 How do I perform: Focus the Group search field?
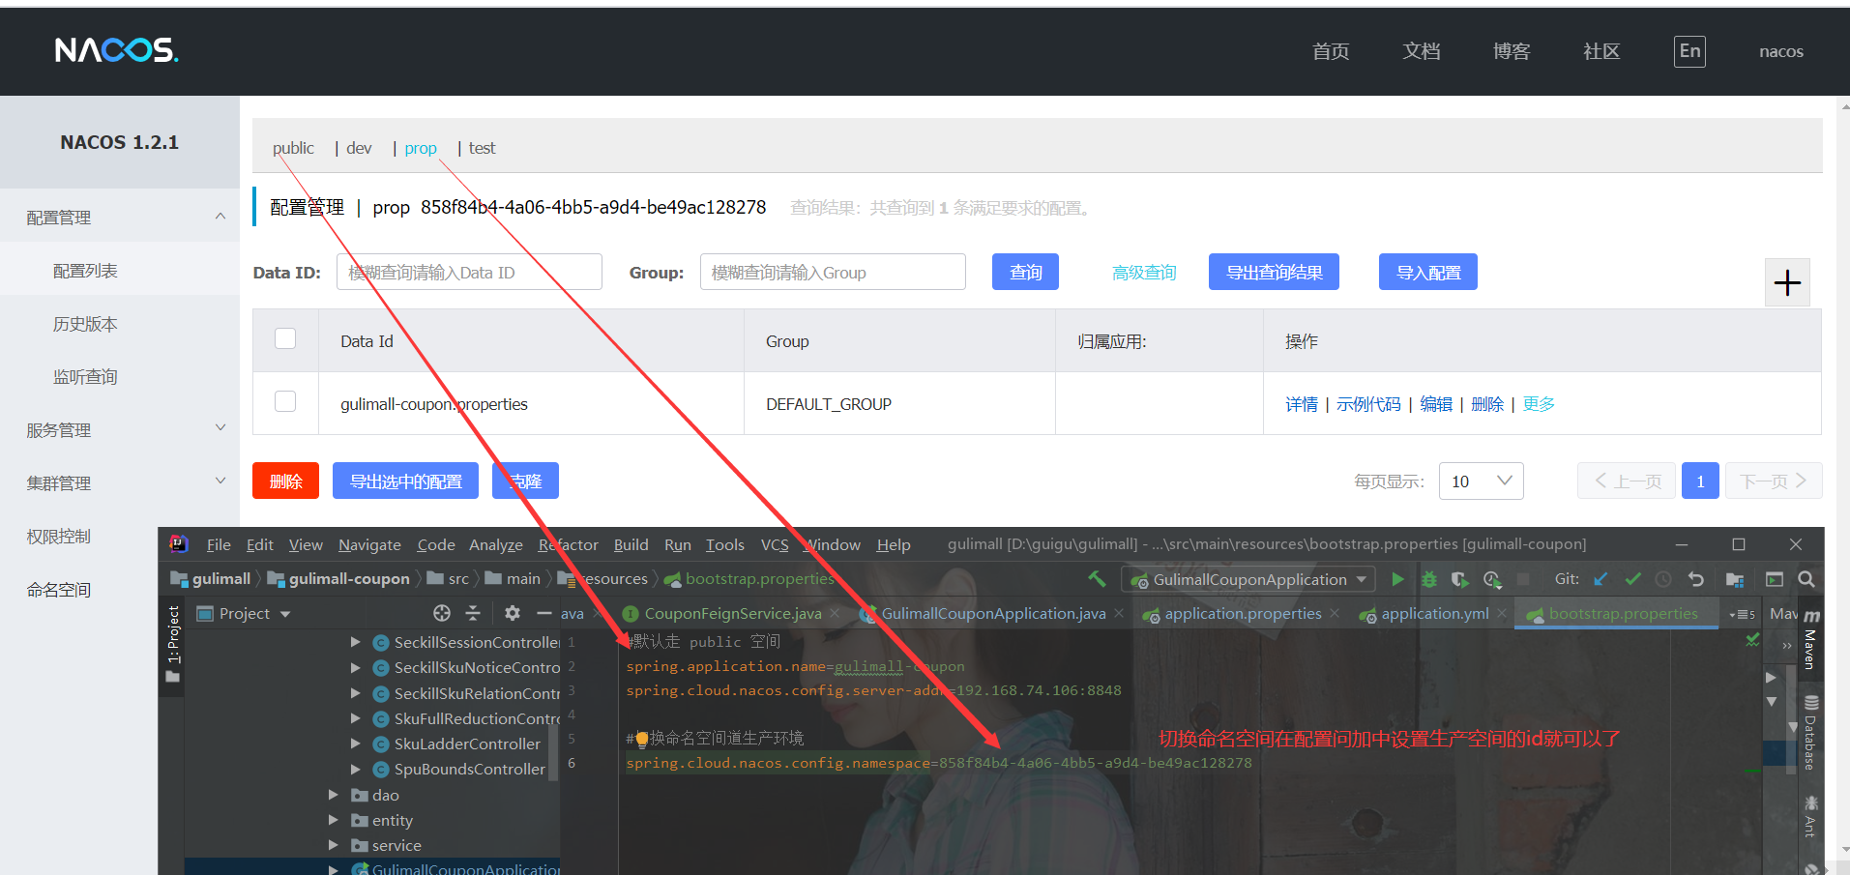point(833,272)
